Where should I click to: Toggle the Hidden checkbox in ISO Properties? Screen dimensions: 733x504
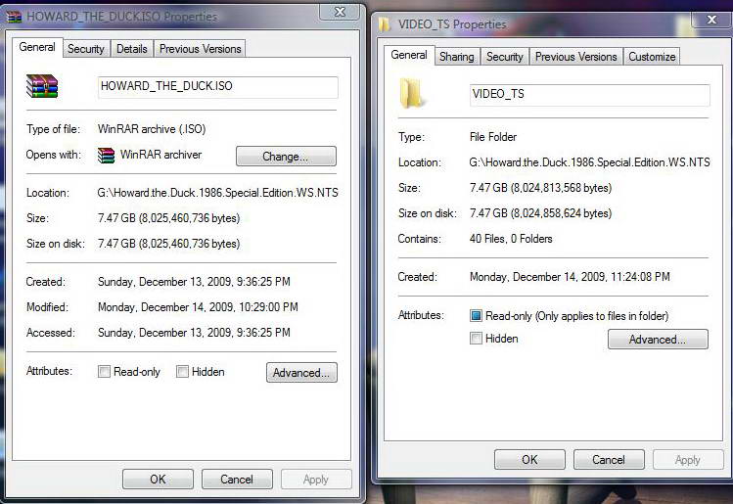[x=182, y=372]
